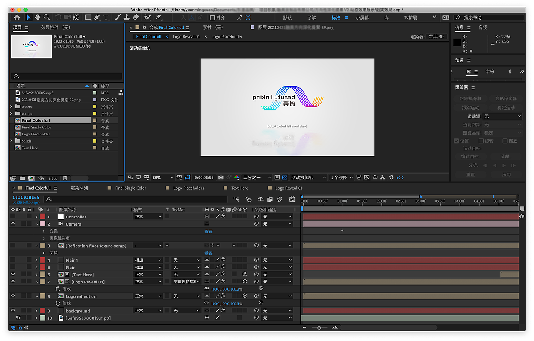Open the 字符 panel tab
534x341 pixels.
tap(490, 72)
